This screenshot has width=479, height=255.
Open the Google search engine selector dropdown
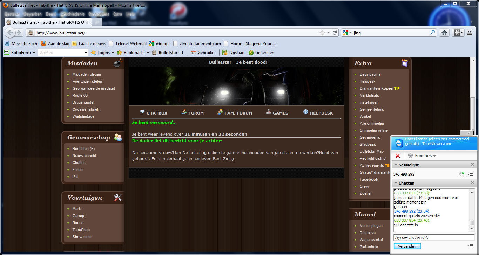(x=346, y=33)
